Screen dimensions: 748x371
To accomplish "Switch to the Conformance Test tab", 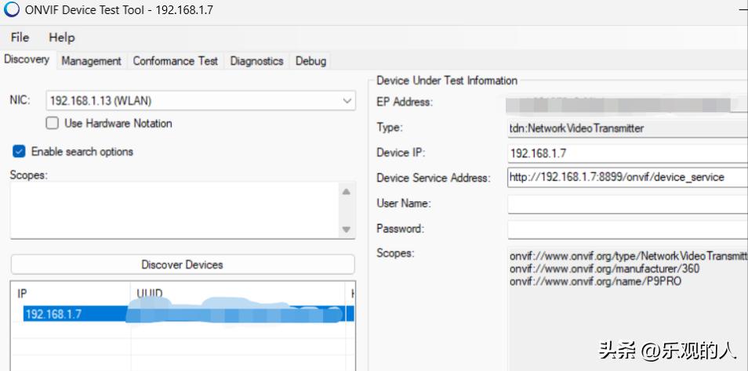I will tap(176, 61).
